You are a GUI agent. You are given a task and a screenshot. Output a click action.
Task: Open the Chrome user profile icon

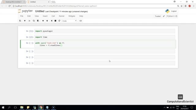175,2
